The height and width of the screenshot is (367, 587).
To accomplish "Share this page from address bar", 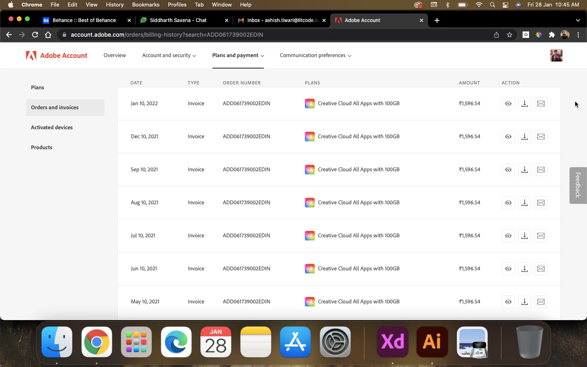I will click(x=497, y=35).
